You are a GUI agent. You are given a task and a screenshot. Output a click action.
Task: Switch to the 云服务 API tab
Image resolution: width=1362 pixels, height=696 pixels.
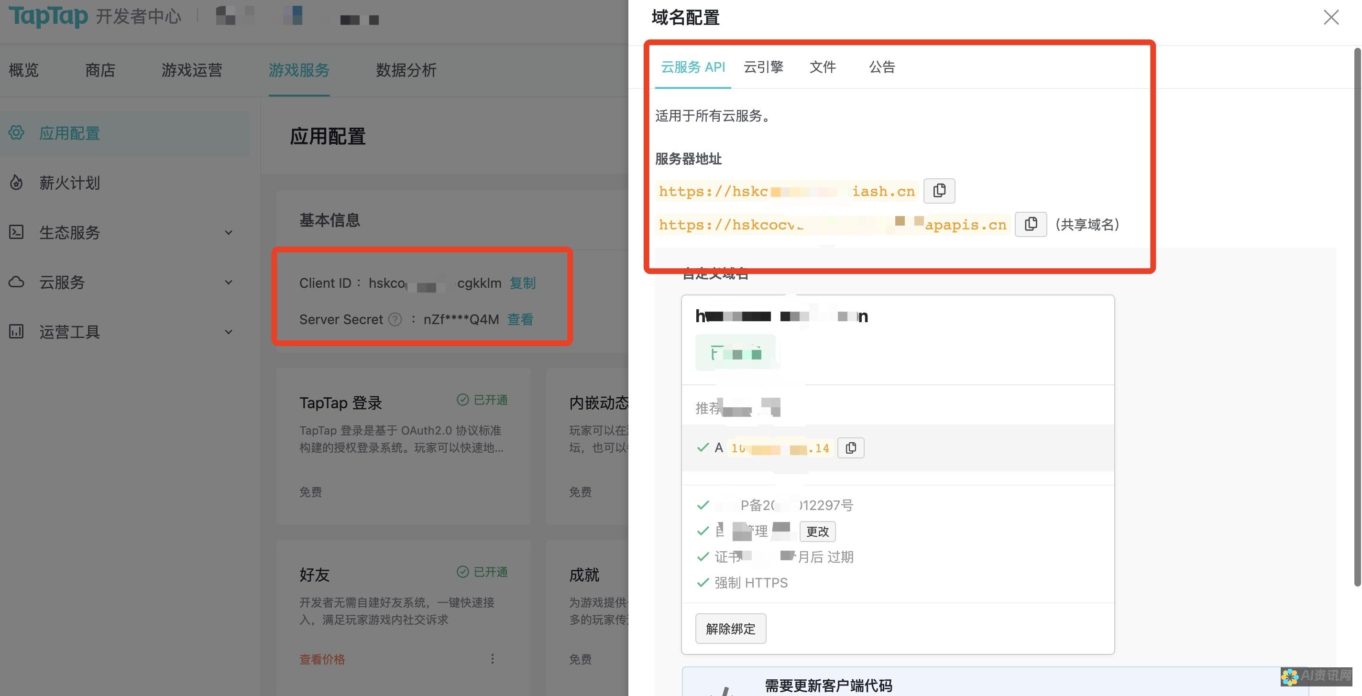click(692, 67)
